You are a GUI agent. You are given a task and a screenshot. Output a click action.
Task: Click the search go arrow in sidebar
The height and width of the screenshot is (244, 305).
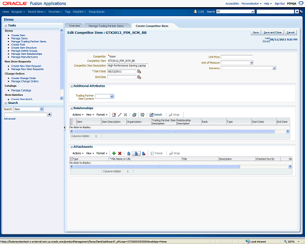click(x=49, y=114)
